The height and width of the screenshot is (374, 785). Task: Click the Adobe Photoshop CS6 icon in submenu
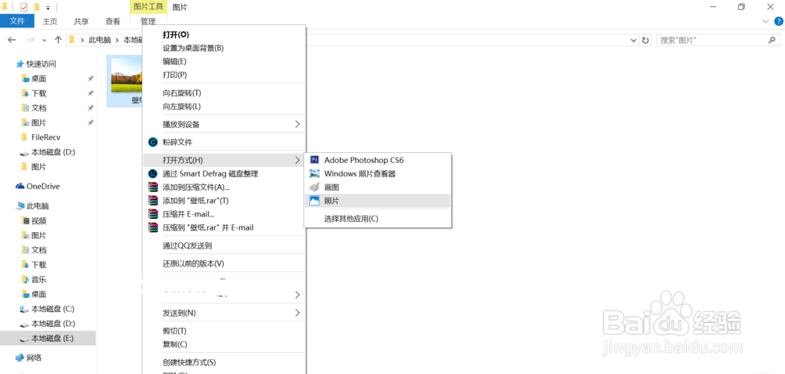point(315,160)
